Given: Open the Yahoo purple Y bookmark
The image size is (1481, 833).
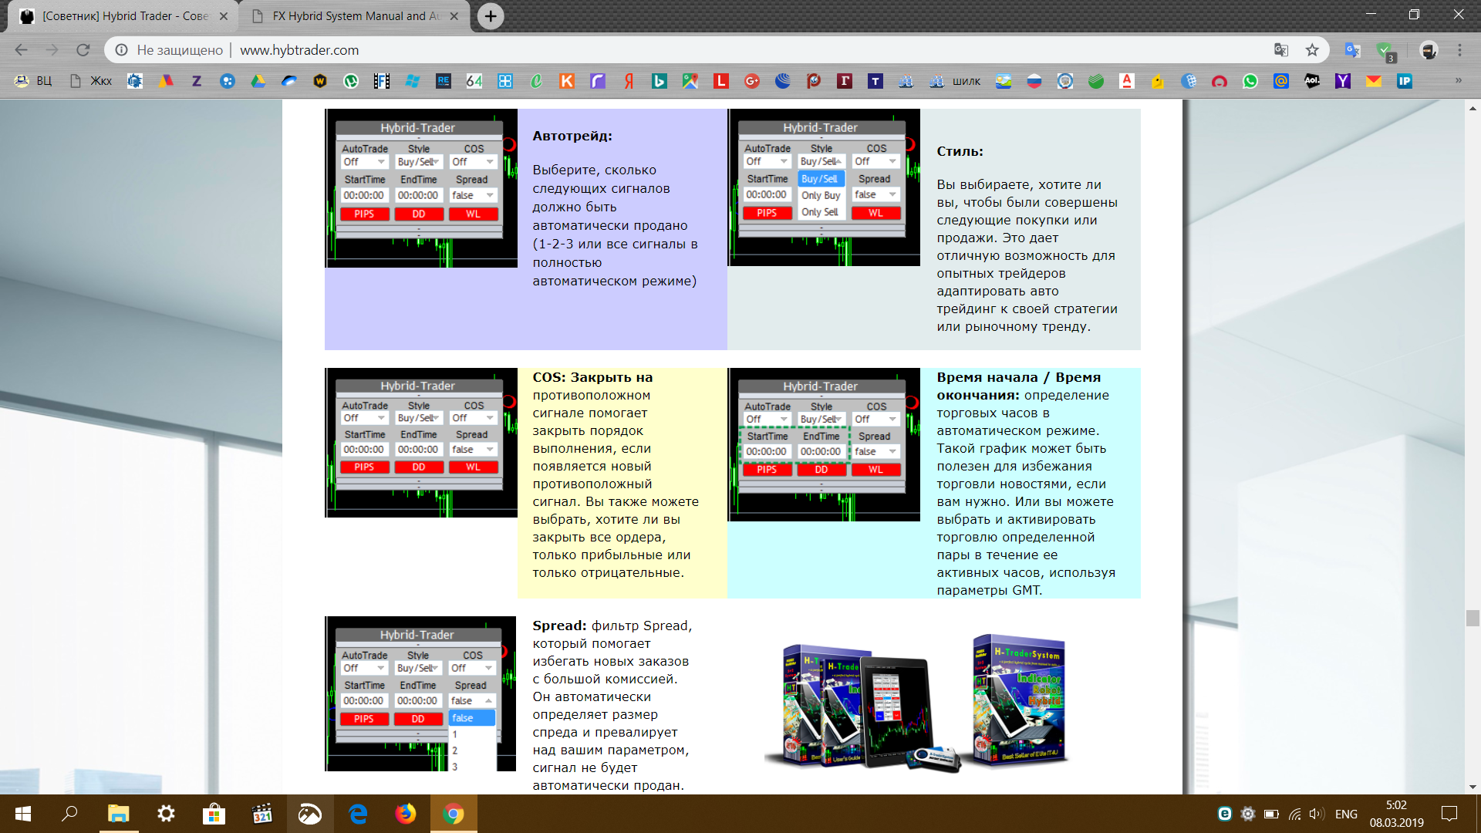Looking at the screenshot, I should [1343, 81].
